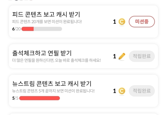Screen dimensions: 167x115
Task: Tap 적립완료 button on the 뉴스트림 mission
Action: [142, 91]
